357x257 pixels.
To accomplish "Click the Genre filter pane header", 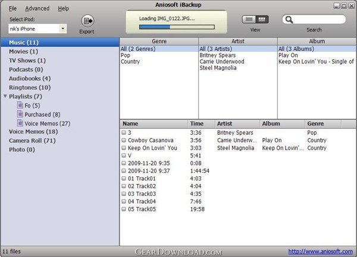I will click(x=159, y=42).
